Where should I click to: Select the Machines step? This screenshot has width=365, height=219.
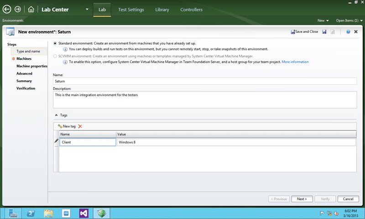[24, 59]
